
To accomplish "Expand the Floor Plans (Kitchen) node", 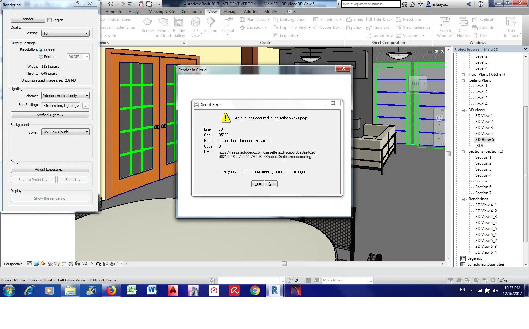I will (463, 74).
